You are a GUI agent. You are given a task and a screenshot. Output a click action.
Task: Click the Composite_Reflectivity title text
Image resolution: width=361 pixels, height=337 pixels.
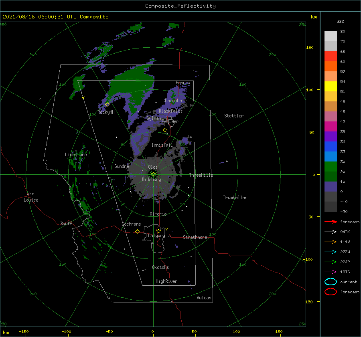coord(180,6)
